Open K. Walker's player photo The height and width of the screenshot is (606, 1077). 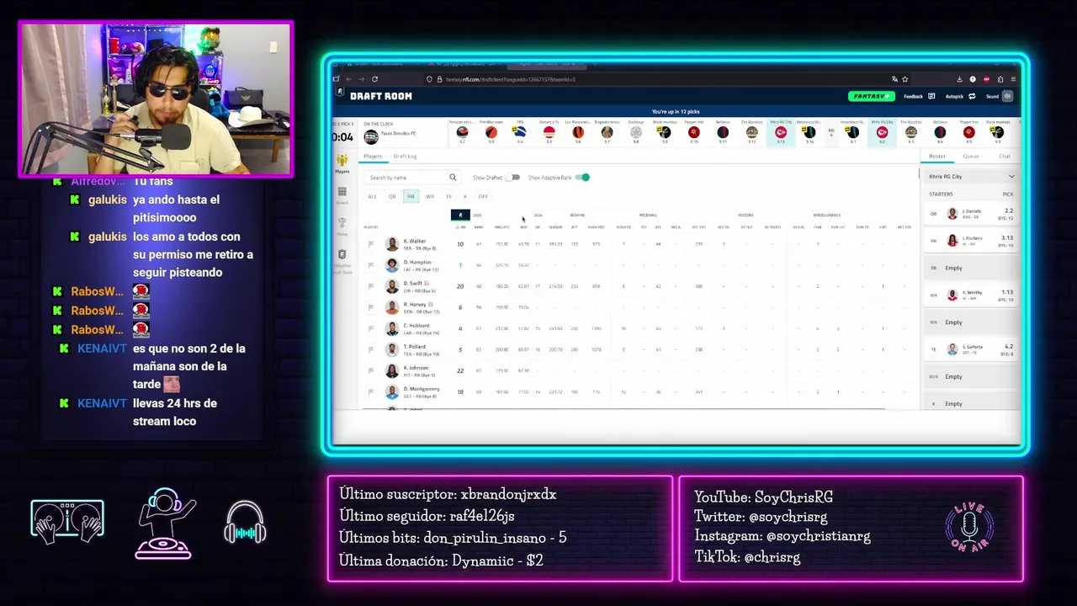[392, 244]
